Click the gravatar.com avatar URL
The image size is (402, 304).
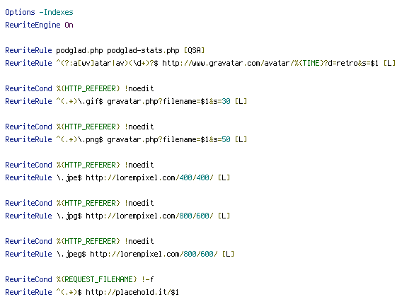(270, 63)
